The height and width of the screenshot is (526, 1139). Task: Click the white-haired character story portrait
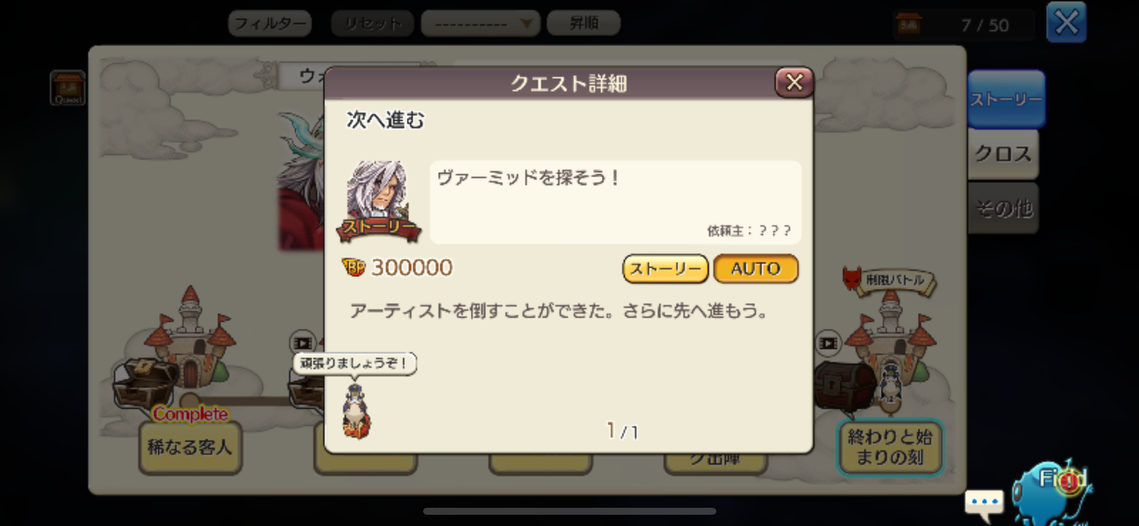[x=377, y=201]
